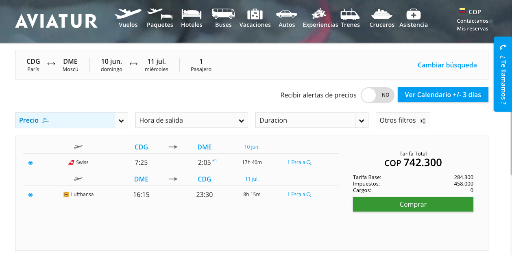Click the Tarifa Base value 284.300
This screenshot has height=255, width=512.
464,177
